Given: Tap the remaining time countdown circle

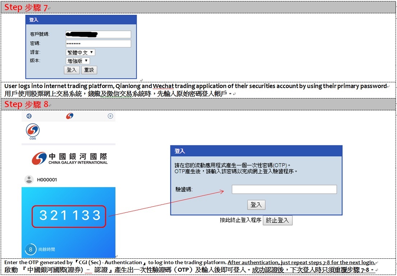Looking at the screenshot, I should 30,249.
